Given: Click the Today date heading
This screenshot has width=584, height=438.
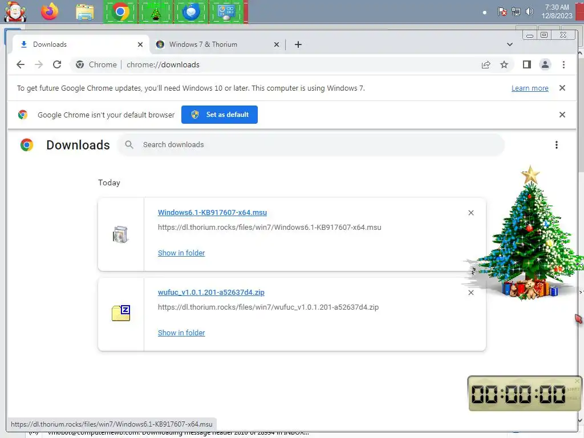Looking at the screenshot, I should point(109,182).
